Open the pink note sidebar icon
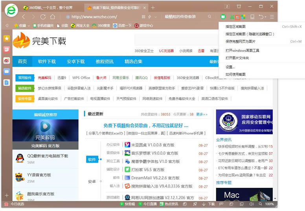The image size is (305, 211). pos(7,50)
